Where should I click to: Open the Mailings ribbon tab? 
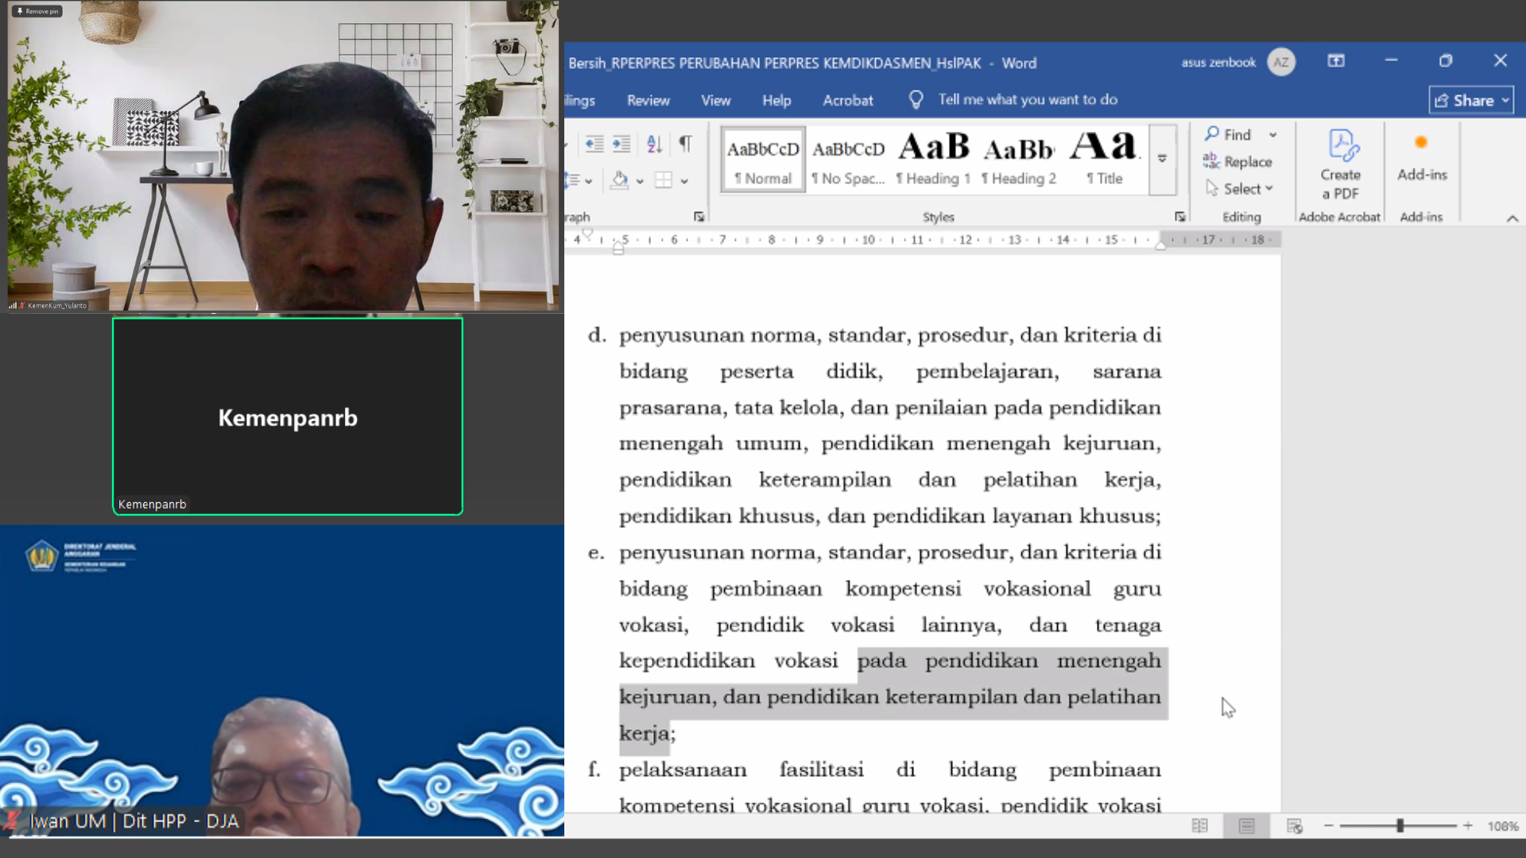[580, 100]
